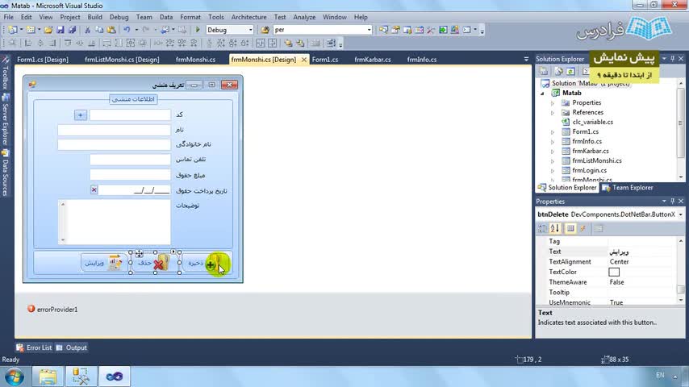Undo the last action in toolbar
The width and height of the screenshot is (689, 387).
coord(127,30)
